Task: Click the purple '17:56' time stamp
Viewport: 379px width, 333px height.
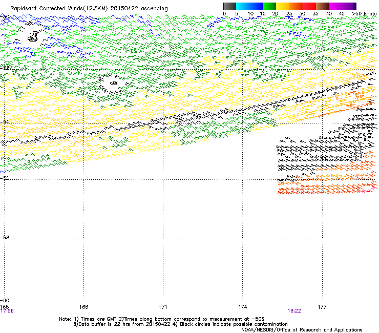Action: (x=7, y=311)
